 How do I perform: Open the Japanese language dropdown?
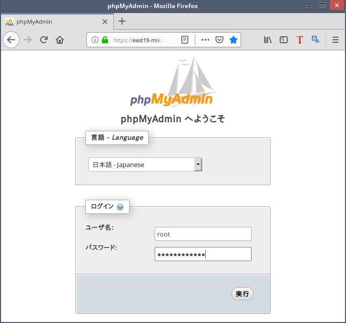pyautogui.click(x=145, y=165)
